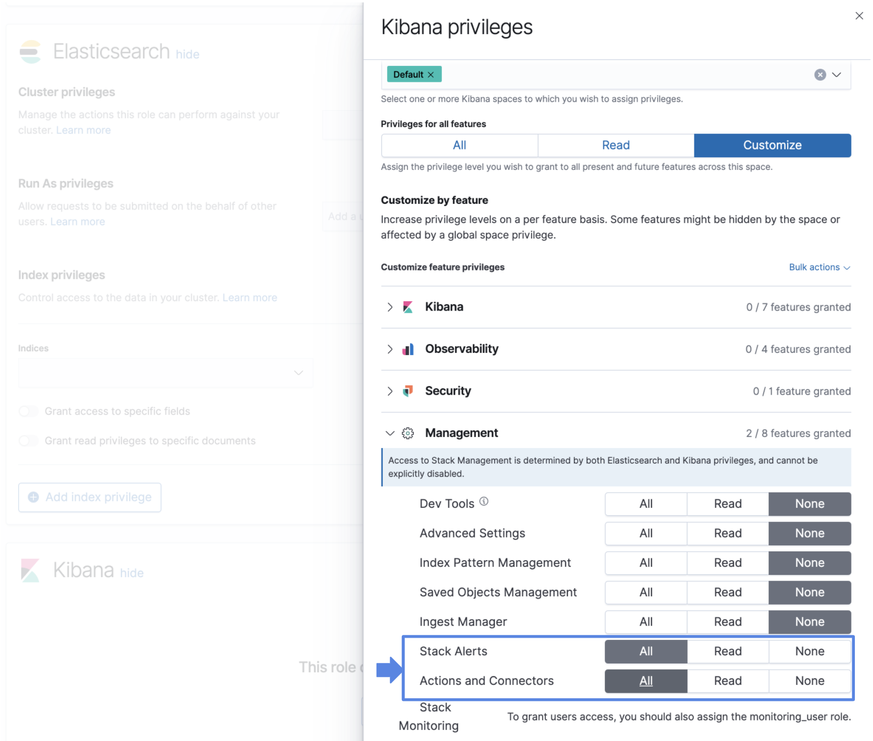Set Actions and Connectors privilege to Read
Image resolution: width=873 pixels, height=741 pixels.
(x=727, y=681)
